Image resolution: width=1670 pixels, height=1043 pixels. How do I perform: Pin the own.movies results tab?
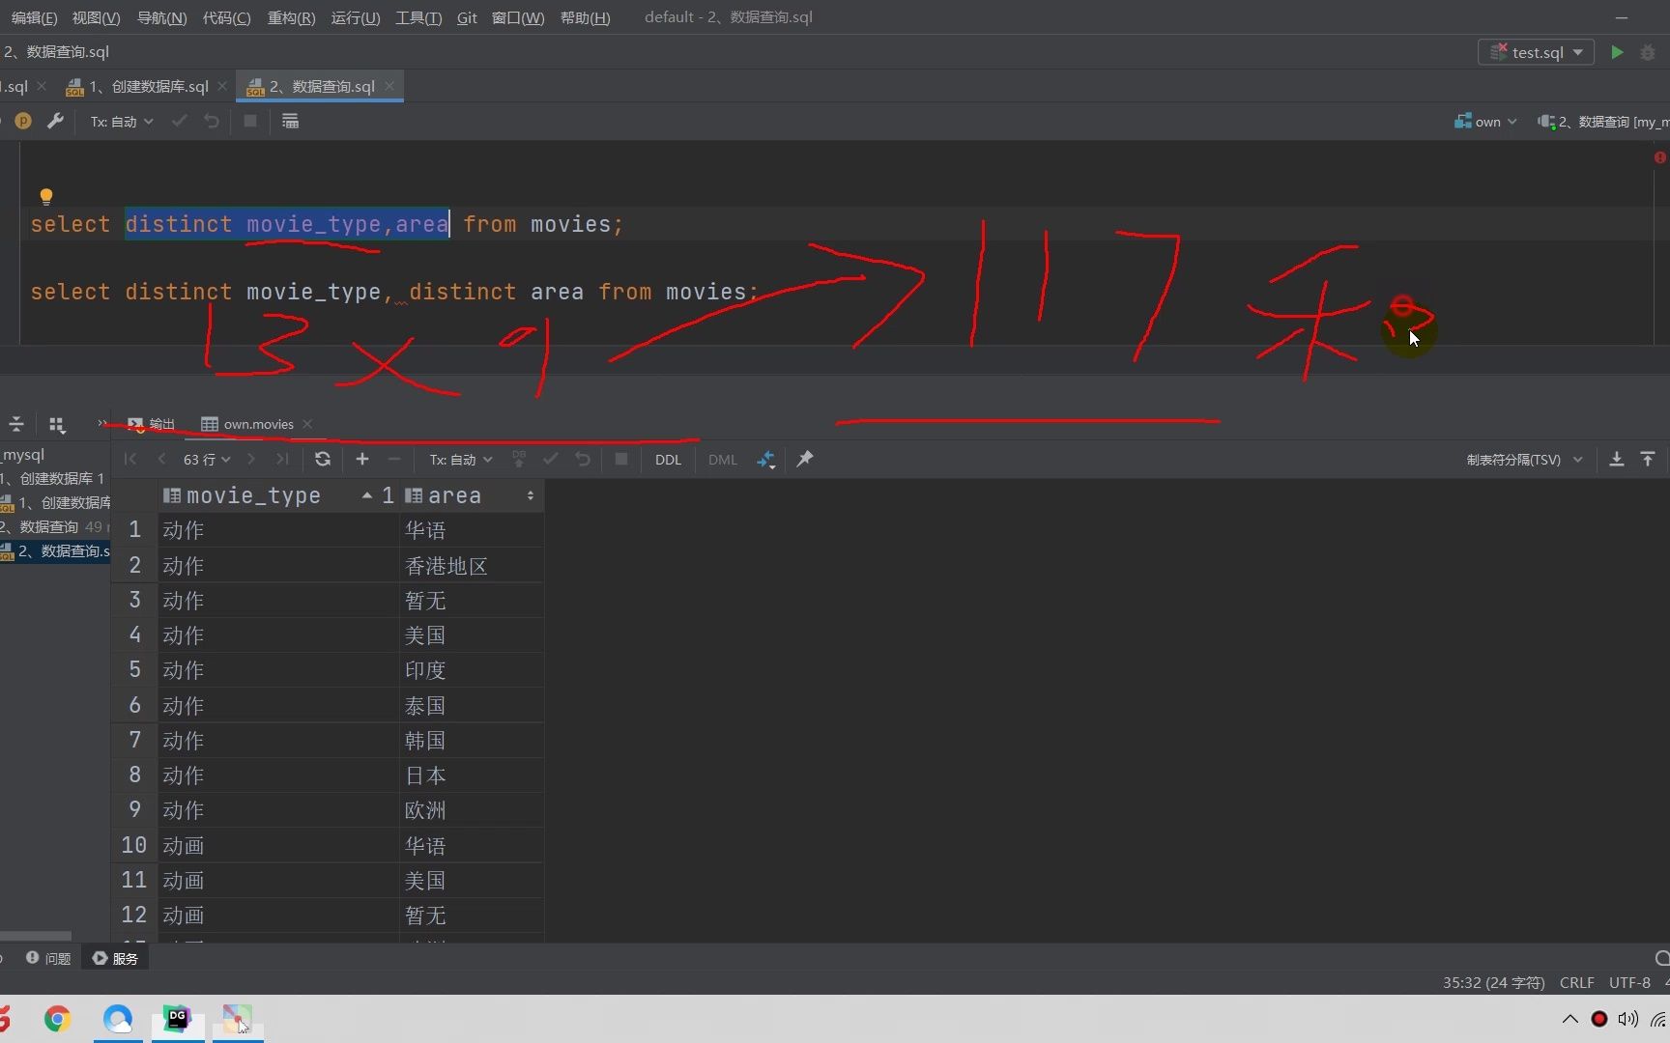805,459
